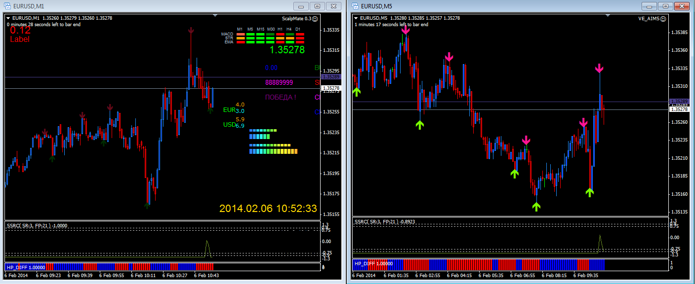Click the EURUSD,M1 window title bar icon

click(x=8, y=6)
